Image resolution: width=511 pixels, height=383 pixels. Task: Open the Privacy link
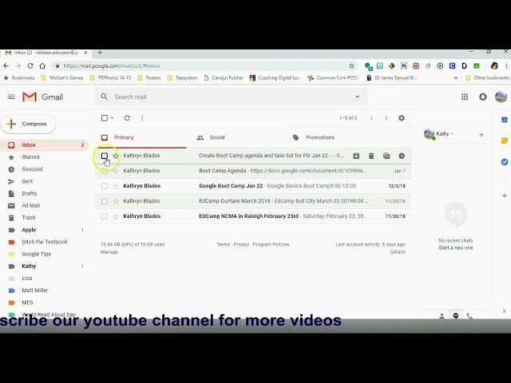(241, 244)
